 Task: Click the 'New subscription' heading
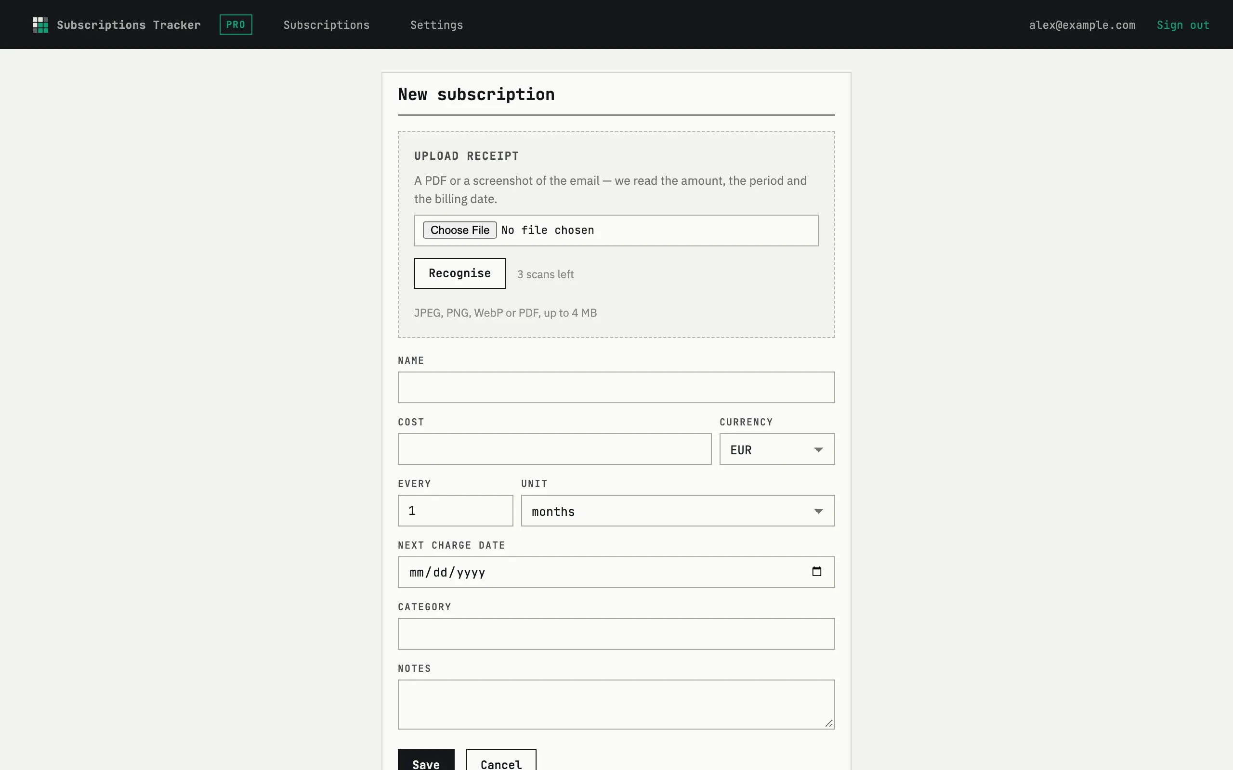pyautogui.click(x=476, y=94)
